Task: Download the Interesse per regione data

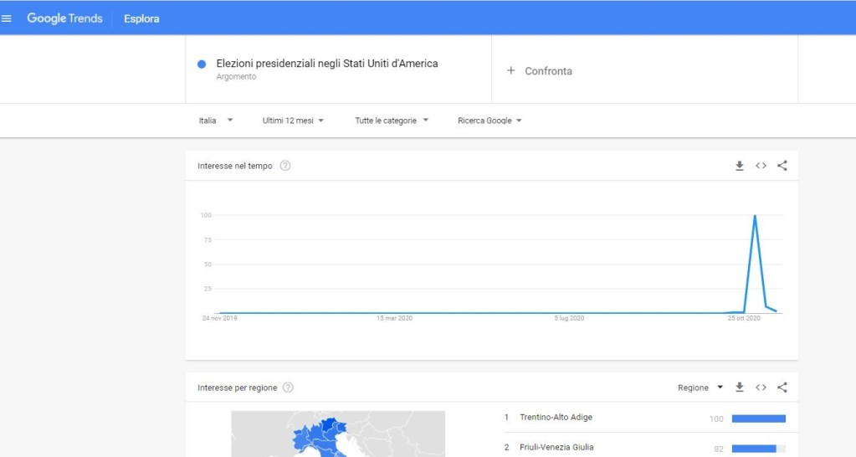Action: pyautogui.click(x=739, y=388)
